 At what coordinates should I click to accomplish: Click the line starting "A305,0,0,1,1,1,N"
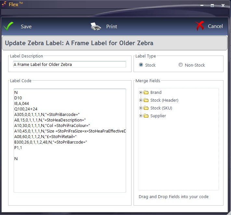(47, 115)
